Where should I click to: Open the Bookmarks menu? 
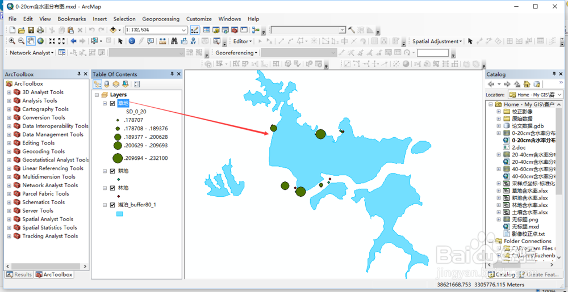click(x=72, y=19)
